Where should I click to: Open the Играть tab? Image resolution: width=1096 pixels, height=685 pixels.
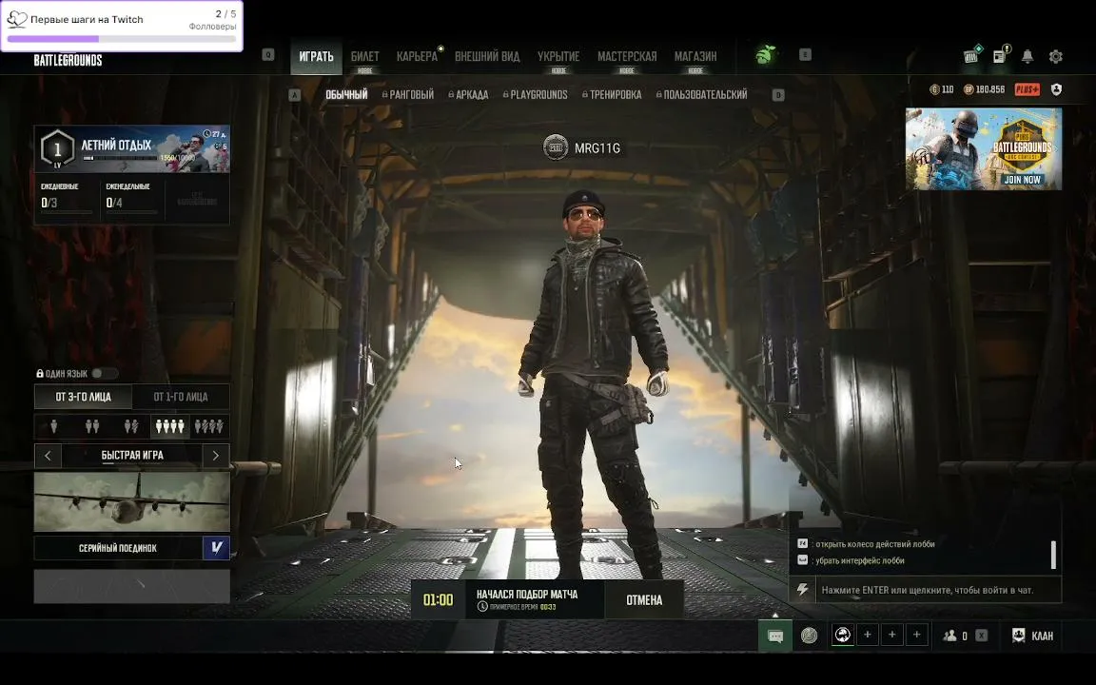pyautogui.click(x=316, y=57)
